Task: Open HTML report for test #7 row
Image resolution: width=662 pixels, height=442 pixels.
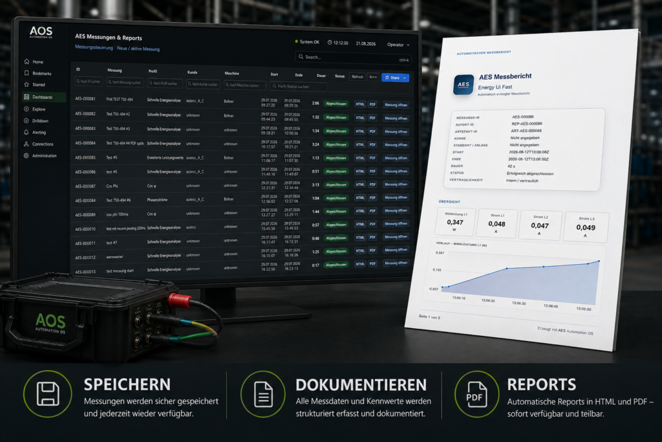Action: pyautogui.click(x=359, y=238)
